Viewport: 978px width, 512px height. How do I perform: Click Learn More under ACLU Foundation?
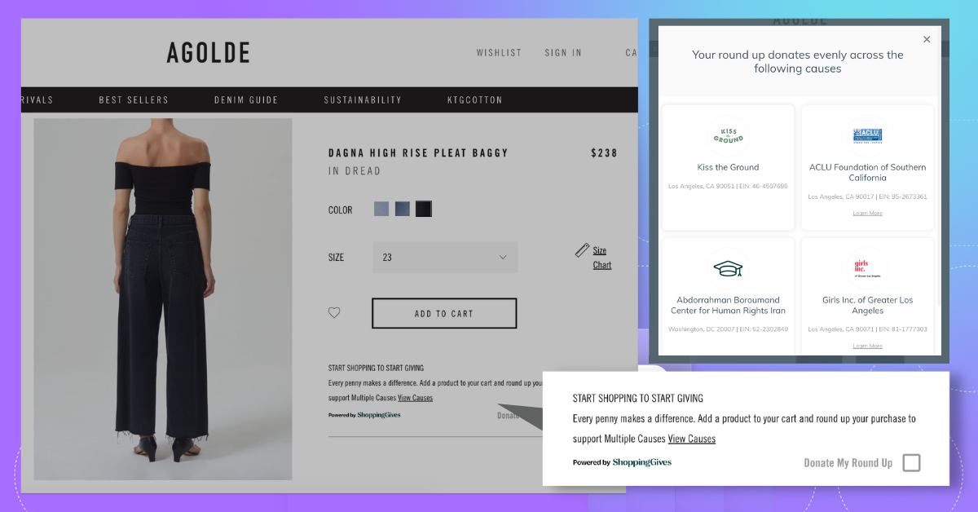[867, 214]
